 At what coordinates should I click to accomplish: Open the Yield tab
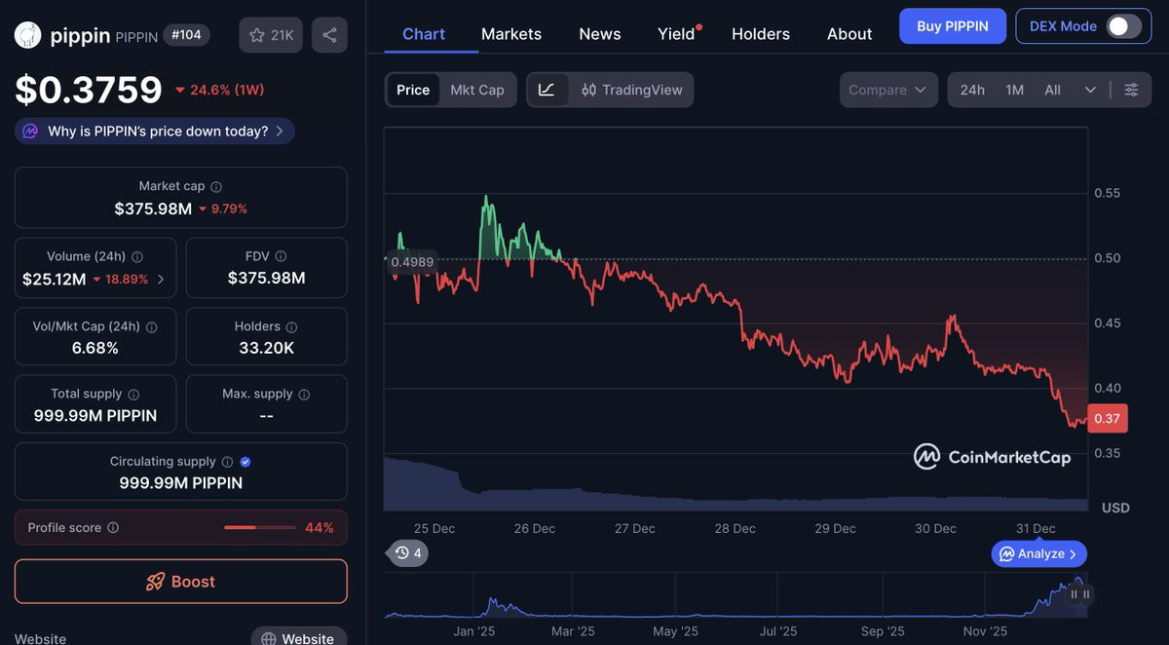pos(677,34)
